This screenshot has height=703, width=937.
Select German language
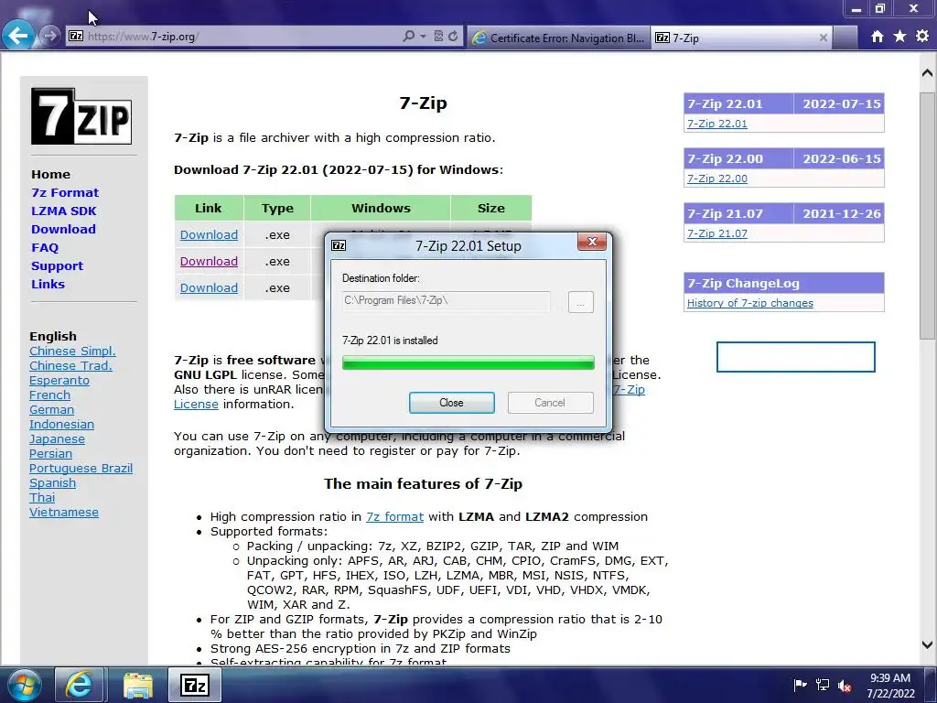point(51,409)
